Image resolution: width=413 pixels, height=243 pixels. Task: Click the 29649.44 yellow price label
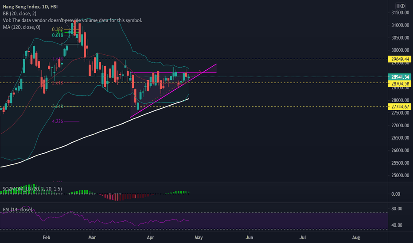tap(400, 59)
